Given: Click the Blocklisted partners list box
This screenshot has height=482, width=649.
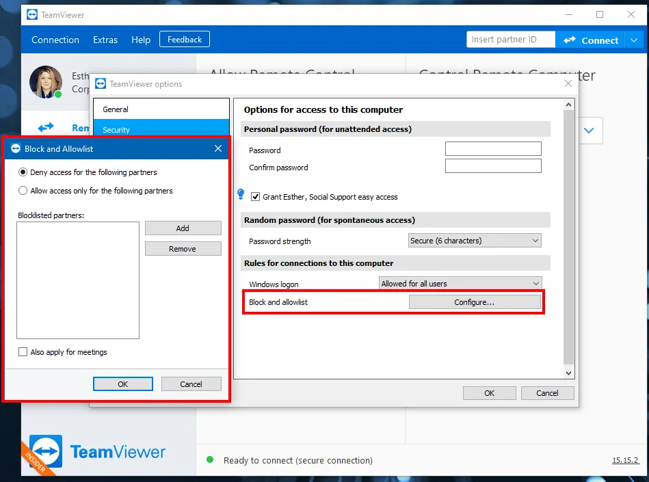Looking at the screenshot, I should tap(78, 280).
